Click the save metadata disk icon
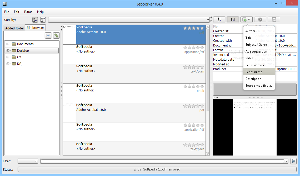 pyautogui.click(x=274, y=19)
